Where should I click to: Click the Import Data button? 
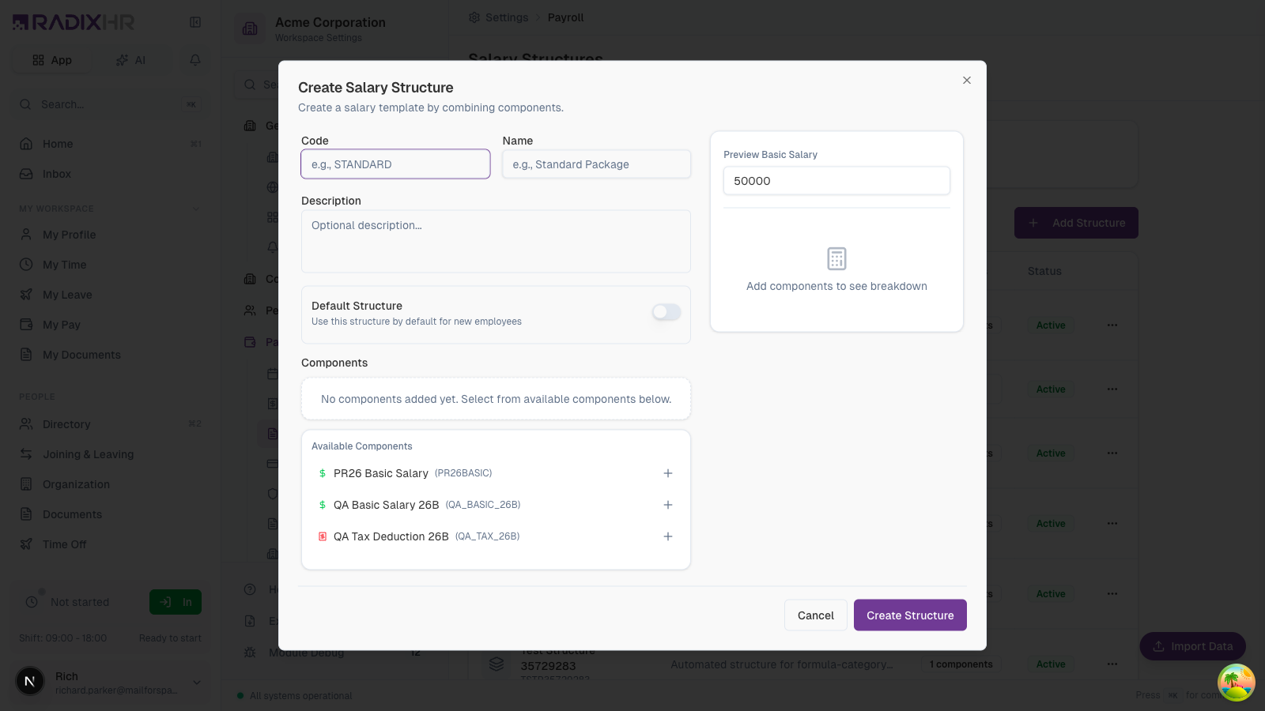(x=1192, y=646)
